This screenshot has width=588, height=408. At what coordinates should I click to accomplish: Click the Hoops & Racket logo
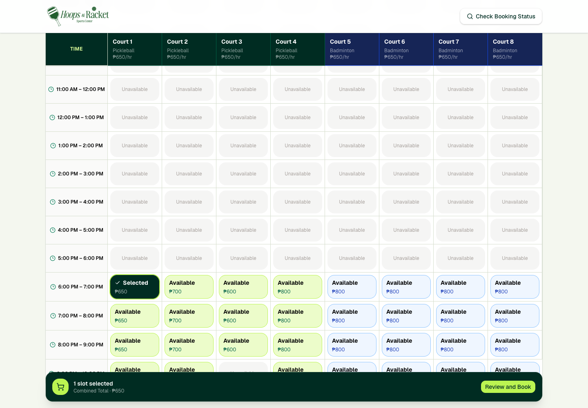tap(78, 16)
